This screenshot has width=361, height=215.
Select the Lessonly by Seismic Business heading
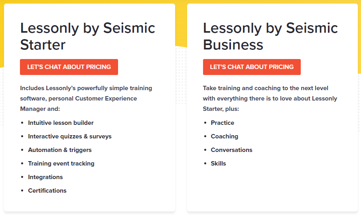click(270, 36)
